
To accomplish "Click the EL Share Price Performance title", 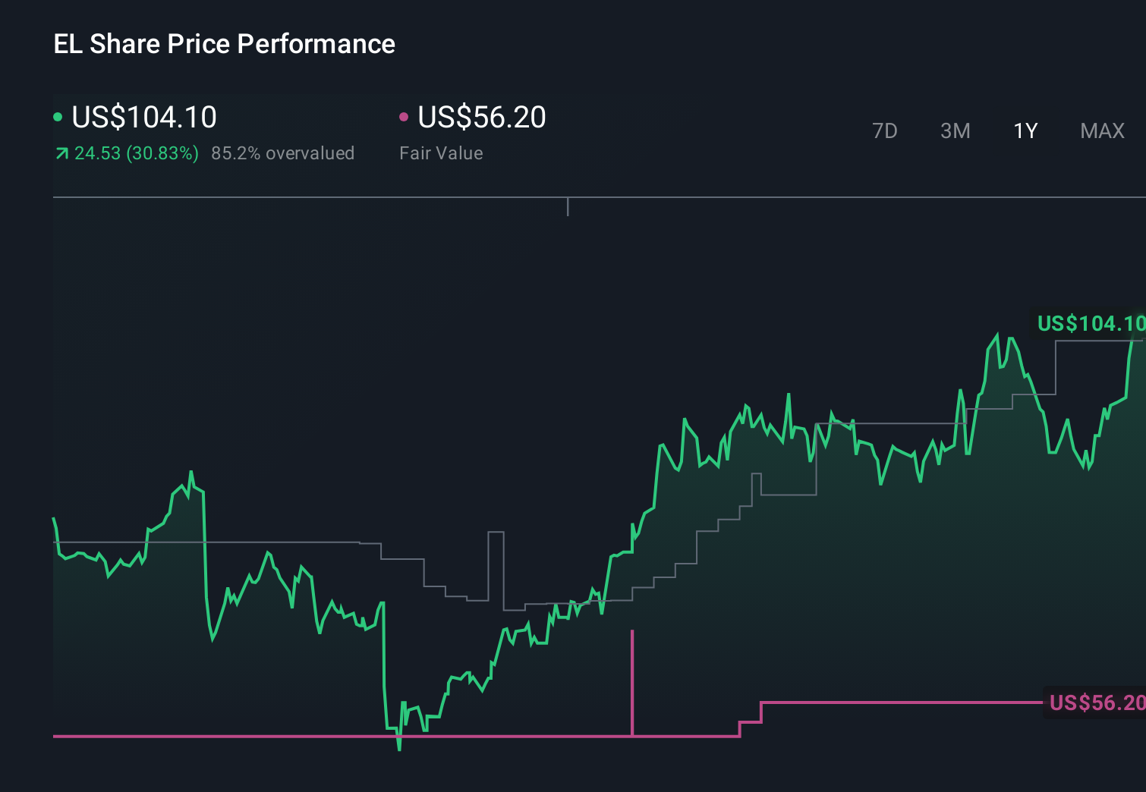I will 224,44.
